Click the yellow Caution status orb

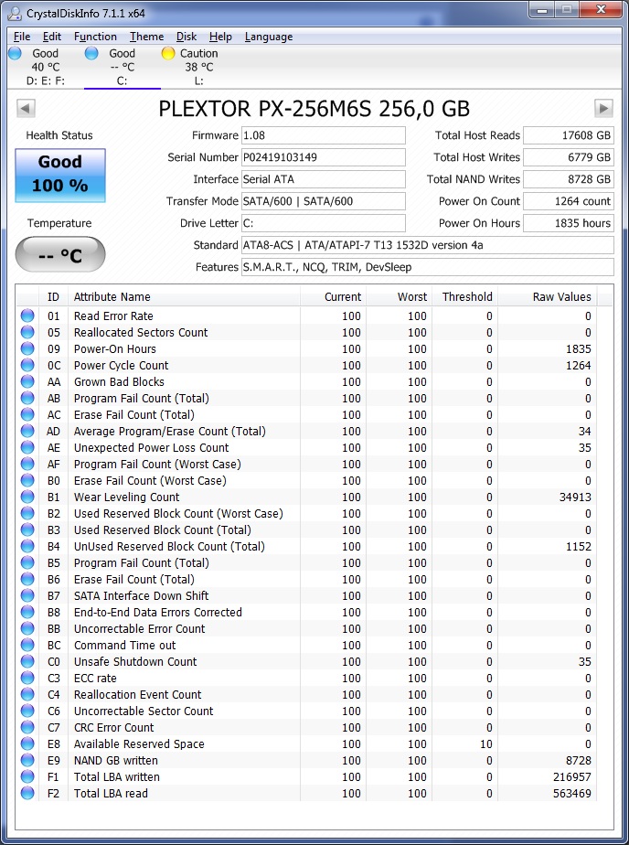click(168, 53)
